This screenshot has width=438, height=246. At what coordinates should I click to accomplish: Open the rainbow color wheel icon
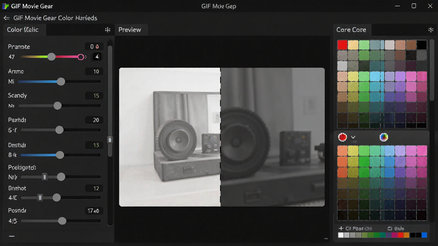[384, 137]
